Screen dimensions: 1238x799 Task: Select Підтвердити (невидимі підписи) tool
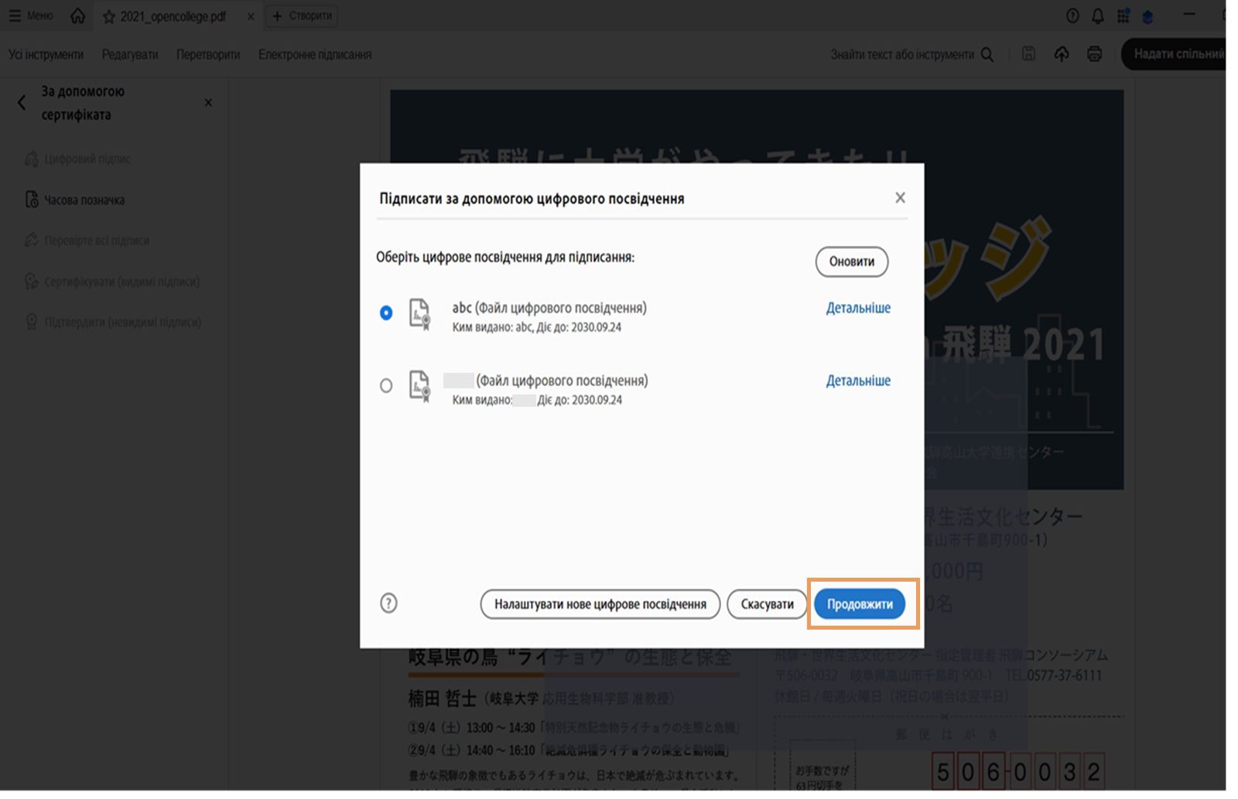coord(113,322)
